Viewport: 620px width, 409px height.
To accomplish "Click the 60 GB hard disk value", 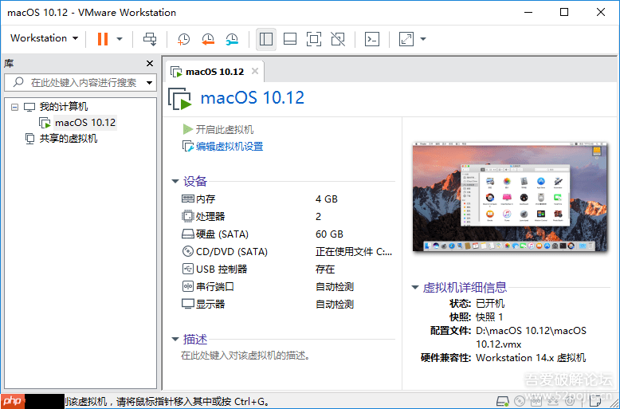I will coord(329,234).
